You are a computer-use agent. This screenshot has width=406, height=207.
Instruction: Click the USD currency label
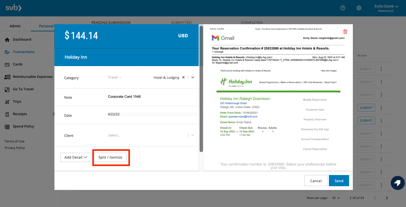(183, 36)
